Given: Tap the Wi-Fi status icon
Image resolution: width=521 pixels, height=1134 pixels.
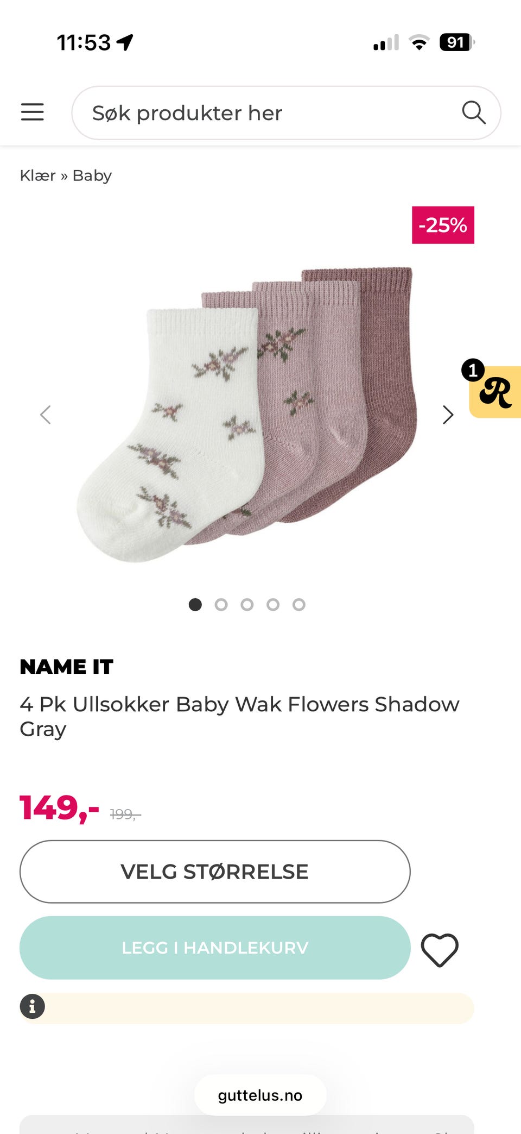Looking at the screenshot, I should point(419,42).
